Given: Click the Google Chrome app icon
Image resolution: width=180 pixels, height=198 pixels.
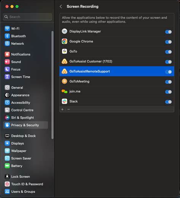Looking at the screenshot, I should (65, 41).
